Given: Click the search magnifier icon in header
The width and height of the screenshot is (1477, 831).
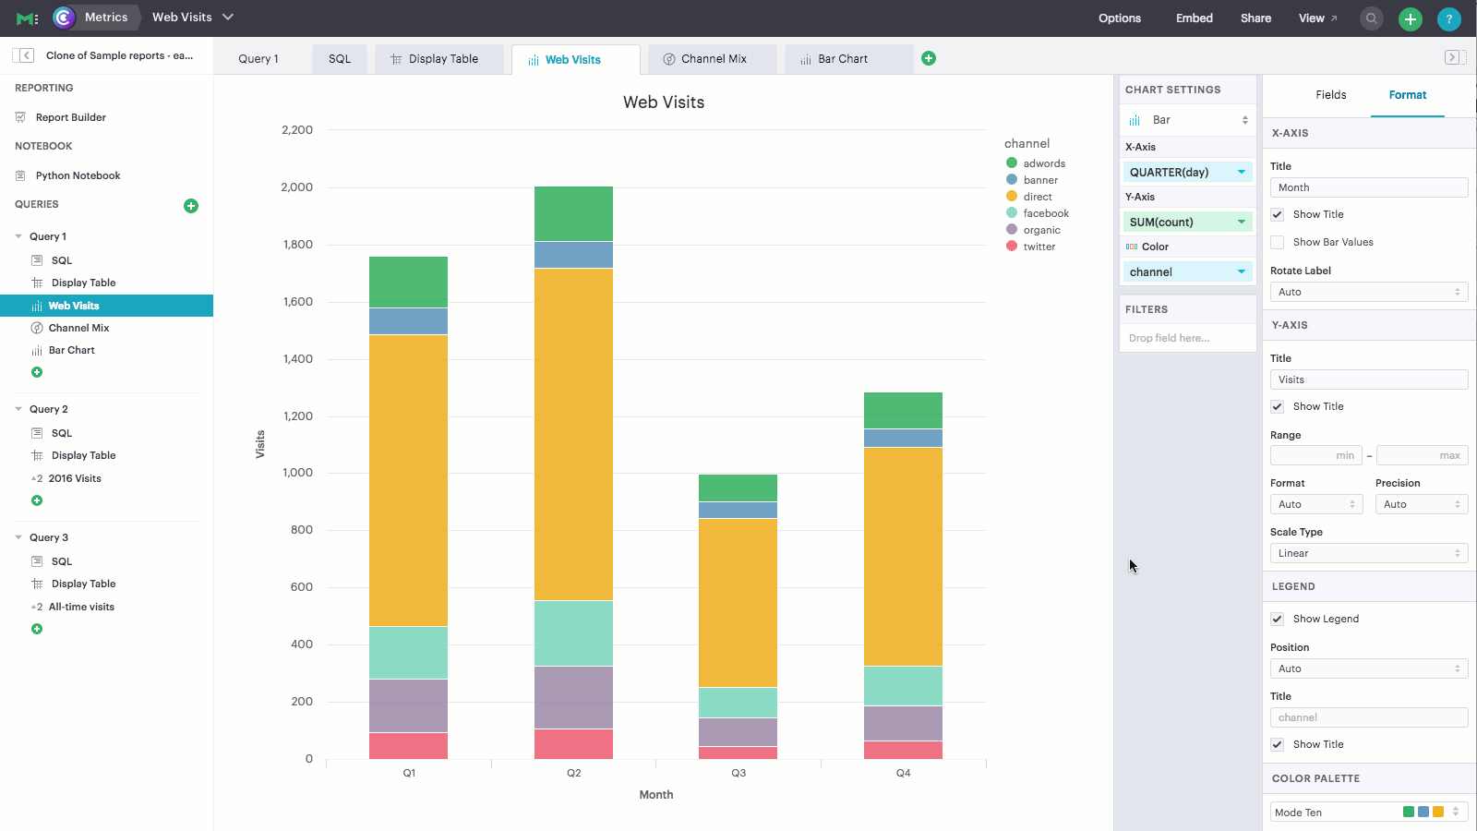Looking at the screenshot, I should click(1372, 18).
